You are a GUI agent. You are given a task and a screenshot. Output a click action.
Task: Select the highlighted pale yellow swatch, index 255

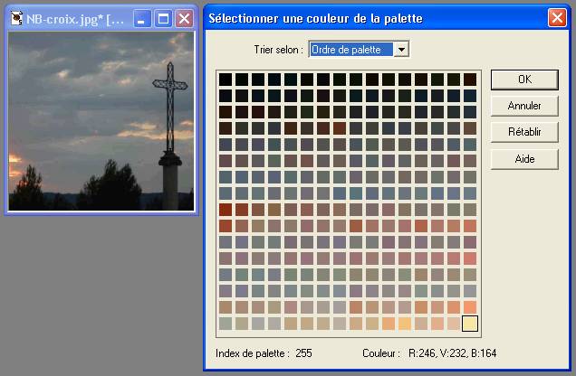(x=469, y=323)
